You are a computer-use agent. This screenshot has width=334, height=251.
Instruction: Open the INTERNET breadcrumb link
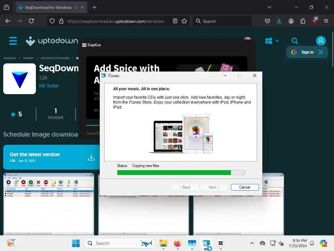point(28,58)
